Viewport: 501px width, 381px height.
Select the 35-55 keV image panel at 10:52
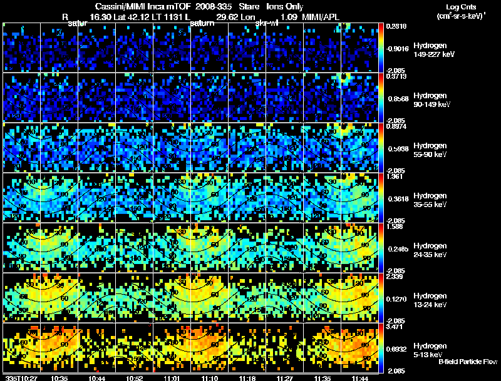134,198
